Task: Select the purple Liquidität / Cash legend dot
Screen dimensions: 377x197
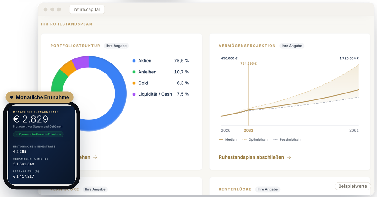Action: point(134,94)
